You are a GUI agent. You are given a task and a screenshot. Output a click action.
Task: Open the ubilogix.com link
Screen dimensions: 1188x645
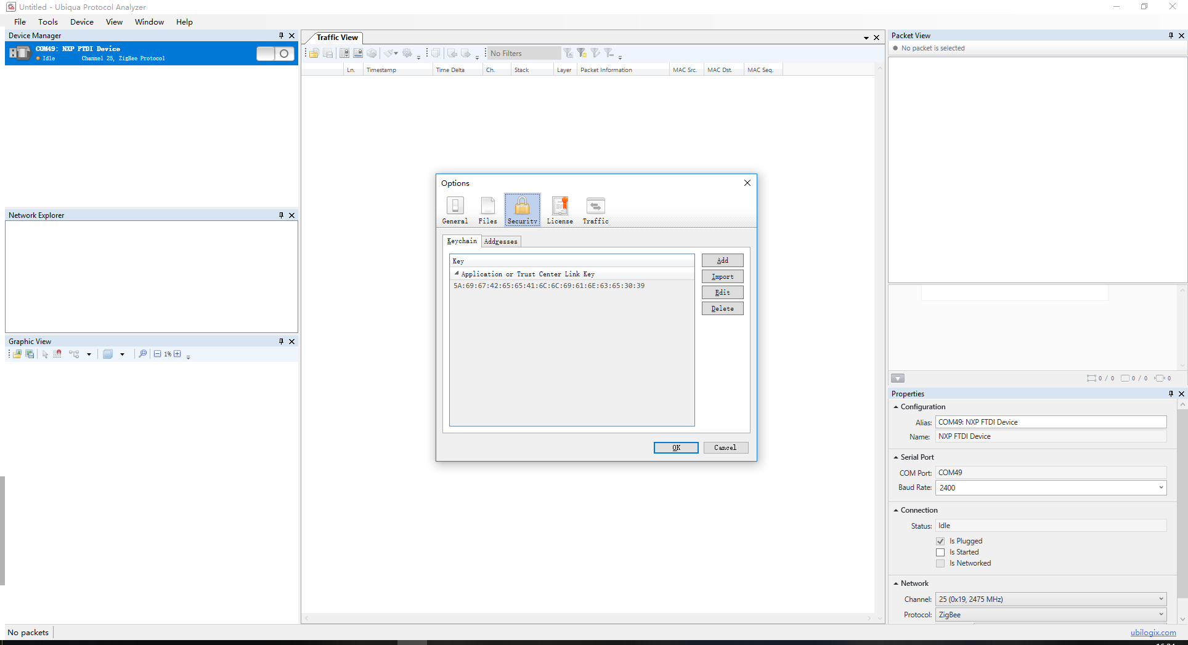1153,632
